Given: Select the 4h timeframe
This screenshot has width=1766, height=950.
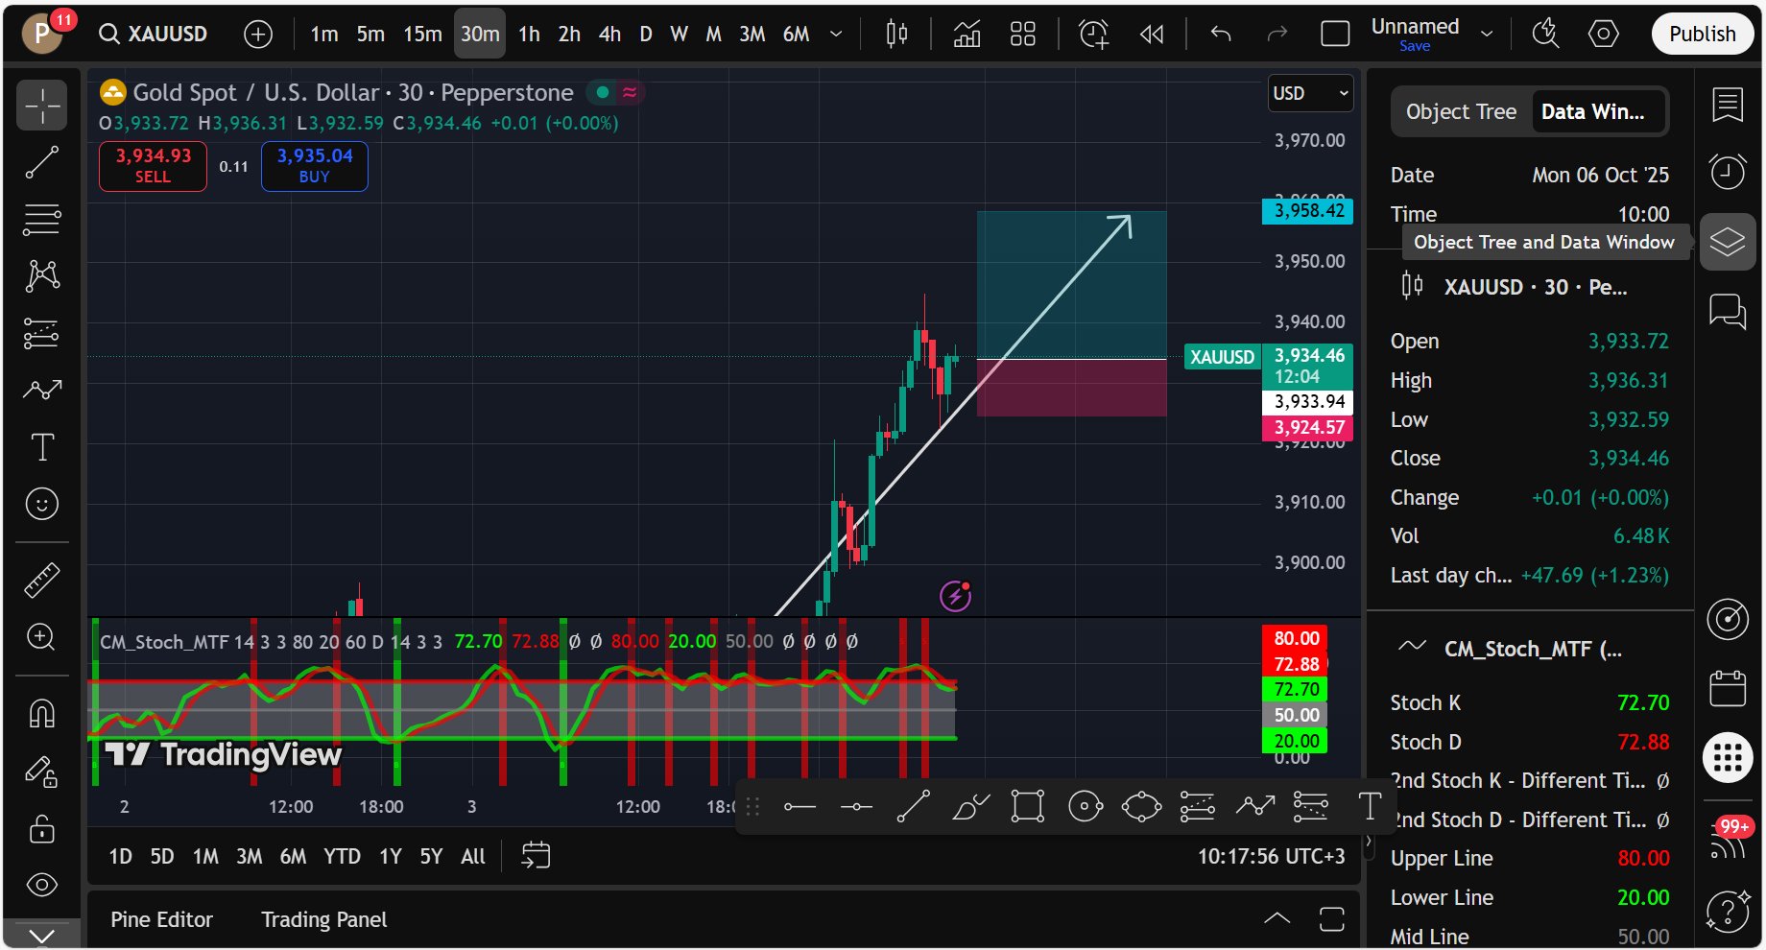Looking at the screenshot, I should pyautogui.click(x=609, y=35).
